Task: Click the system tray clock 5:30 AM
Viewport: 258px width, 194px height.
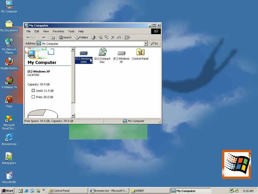Action: tap(248, 191)
